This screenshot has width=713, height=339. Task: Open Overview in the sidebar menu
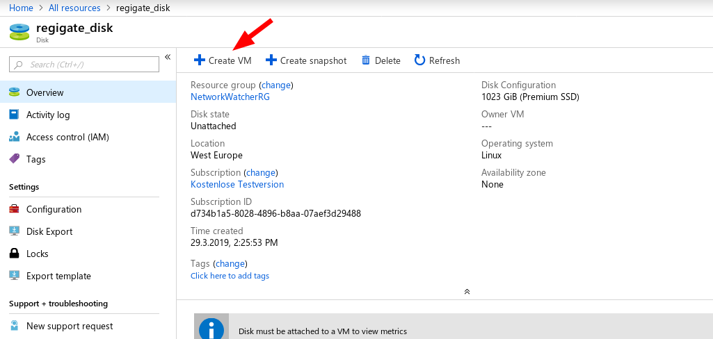coord(88,92)
